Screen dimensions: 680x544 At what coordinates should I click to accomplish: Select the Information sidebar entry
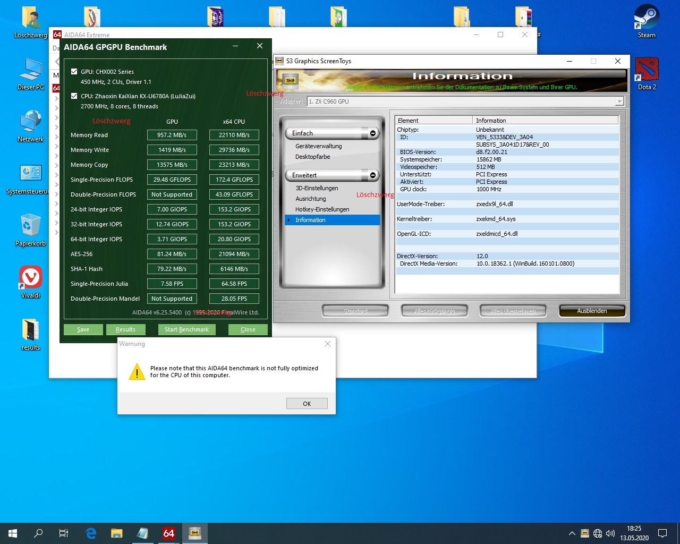pos(333,220)
